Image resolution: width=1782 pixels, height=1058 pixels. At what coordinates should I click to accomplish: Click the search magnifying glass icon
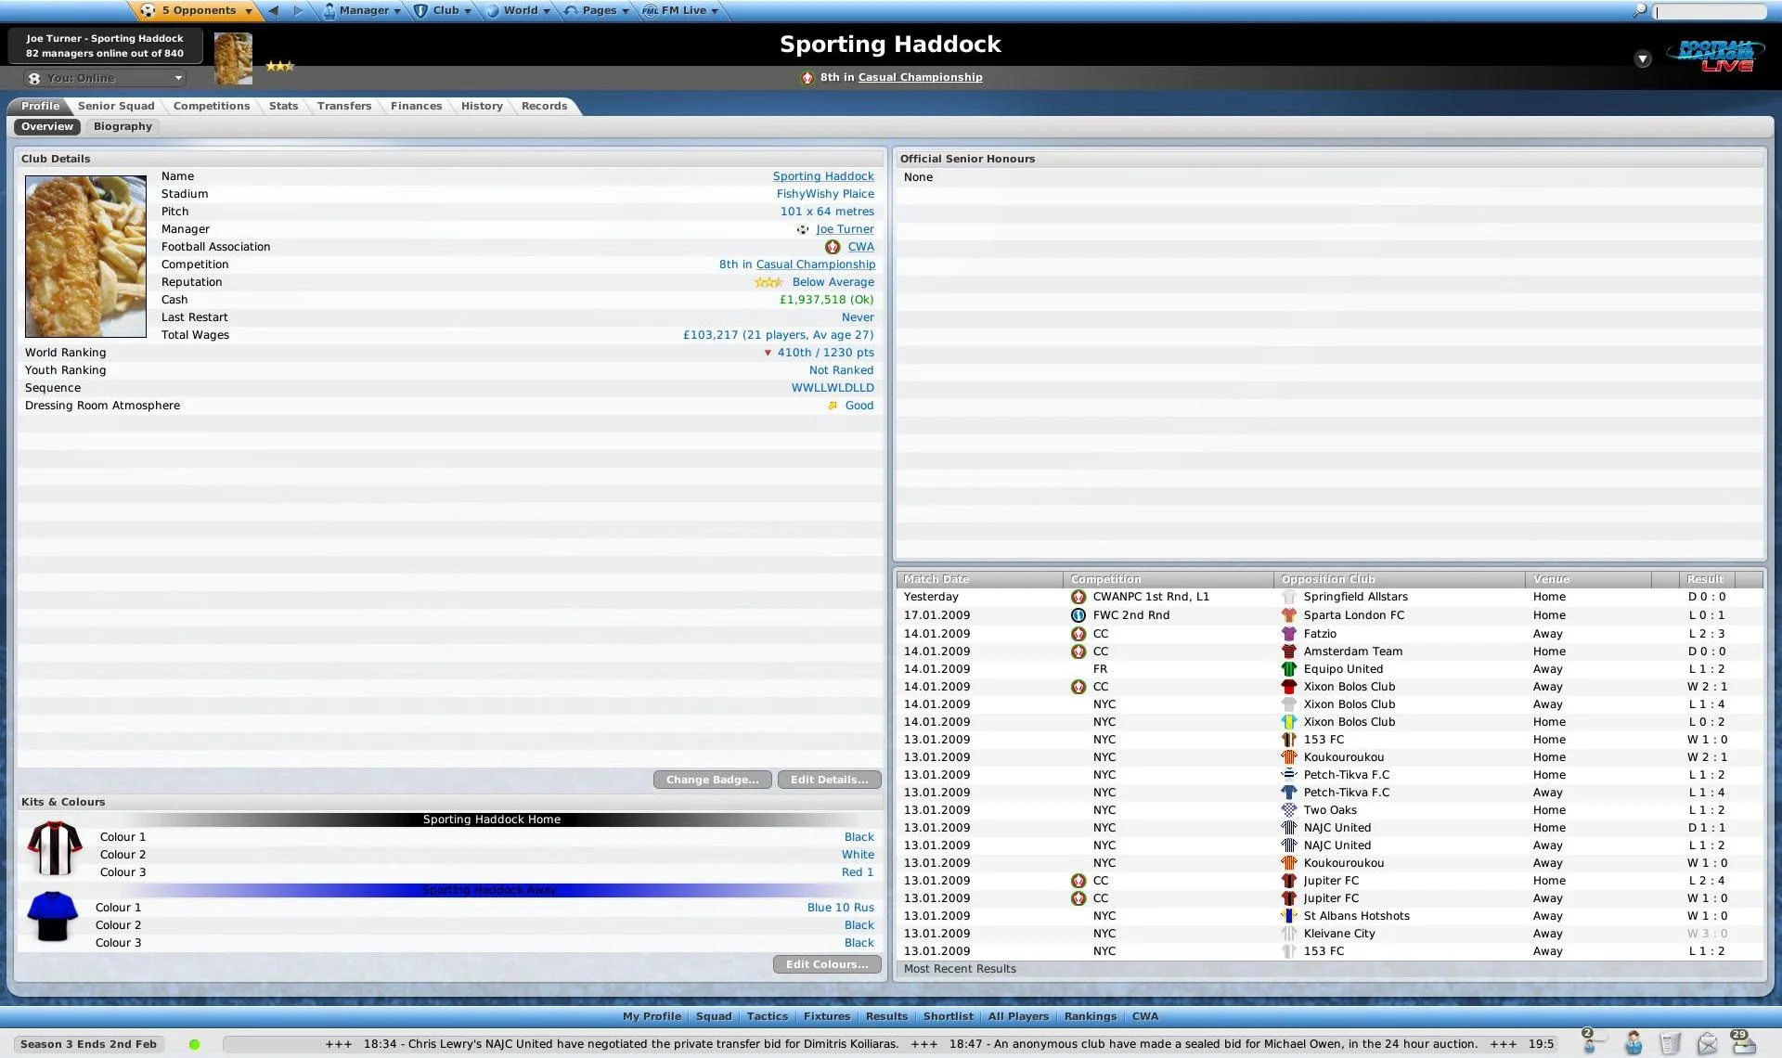click(x=1639, y=11)
